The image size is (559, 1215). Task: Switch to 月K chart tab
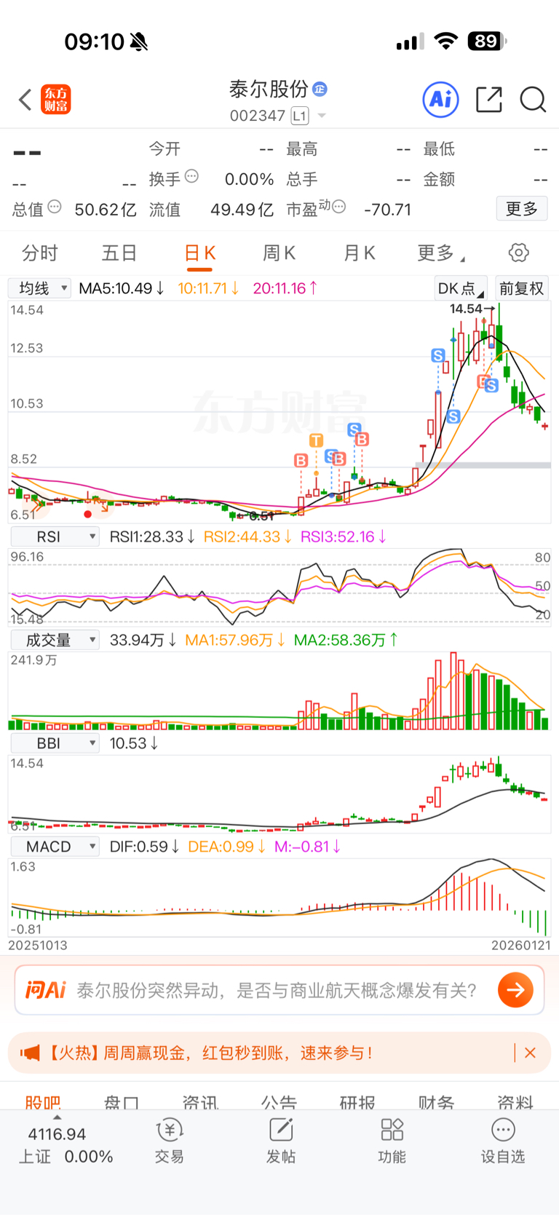pyautogui.click(x=359, y=253)
